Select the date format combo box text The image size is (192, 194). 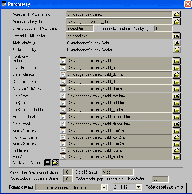point(68,188)
